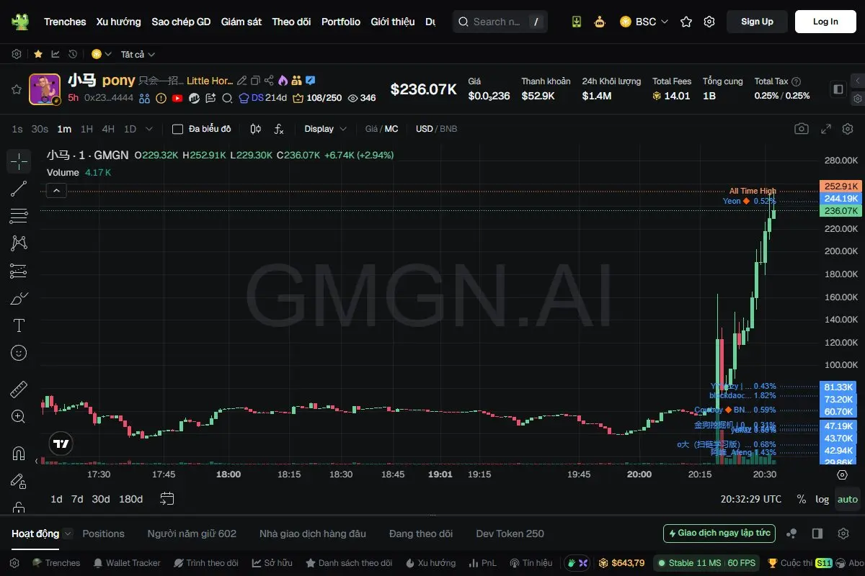
Task: Click the warning alert icon in token row
Action: (x=161, y=98)
